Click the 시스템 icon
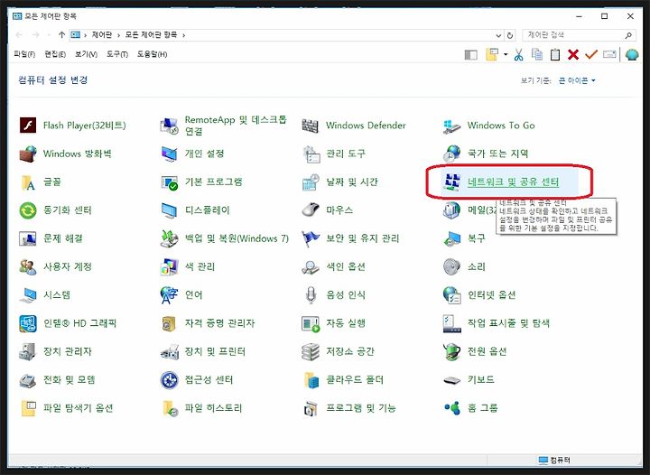Image resolution: width=650 pixels, height=475 pixels. [x=28, y=294]
